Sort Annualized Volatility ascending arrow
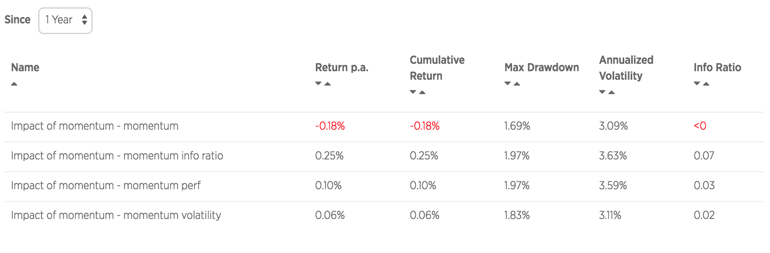The image size is (770, 253). click(612, 92)
